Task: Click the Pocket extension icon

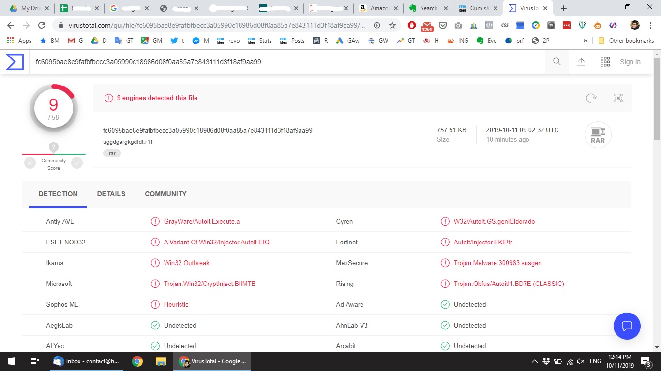Action: pos(443,25)
